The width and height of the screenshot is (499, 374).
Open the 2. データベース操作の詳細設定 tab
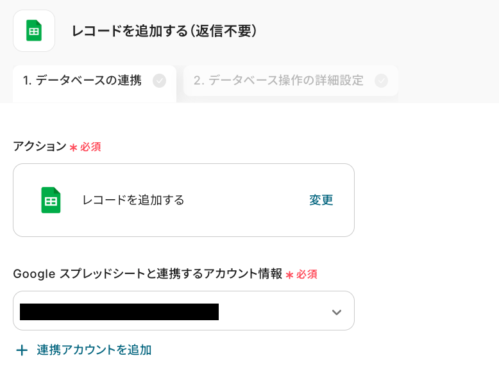pyautogui.click(x=278, y=81)
